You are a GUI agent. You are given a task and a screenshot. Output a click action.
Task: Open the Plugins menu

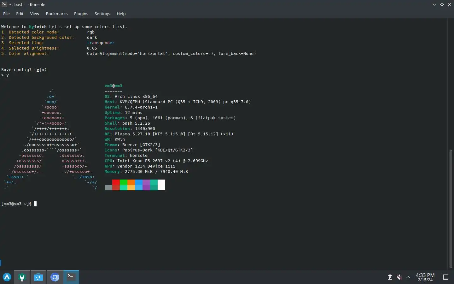click(81, 14)
